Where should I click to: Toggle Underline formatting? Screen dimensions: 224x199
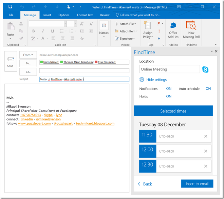[x=52, y=31]
